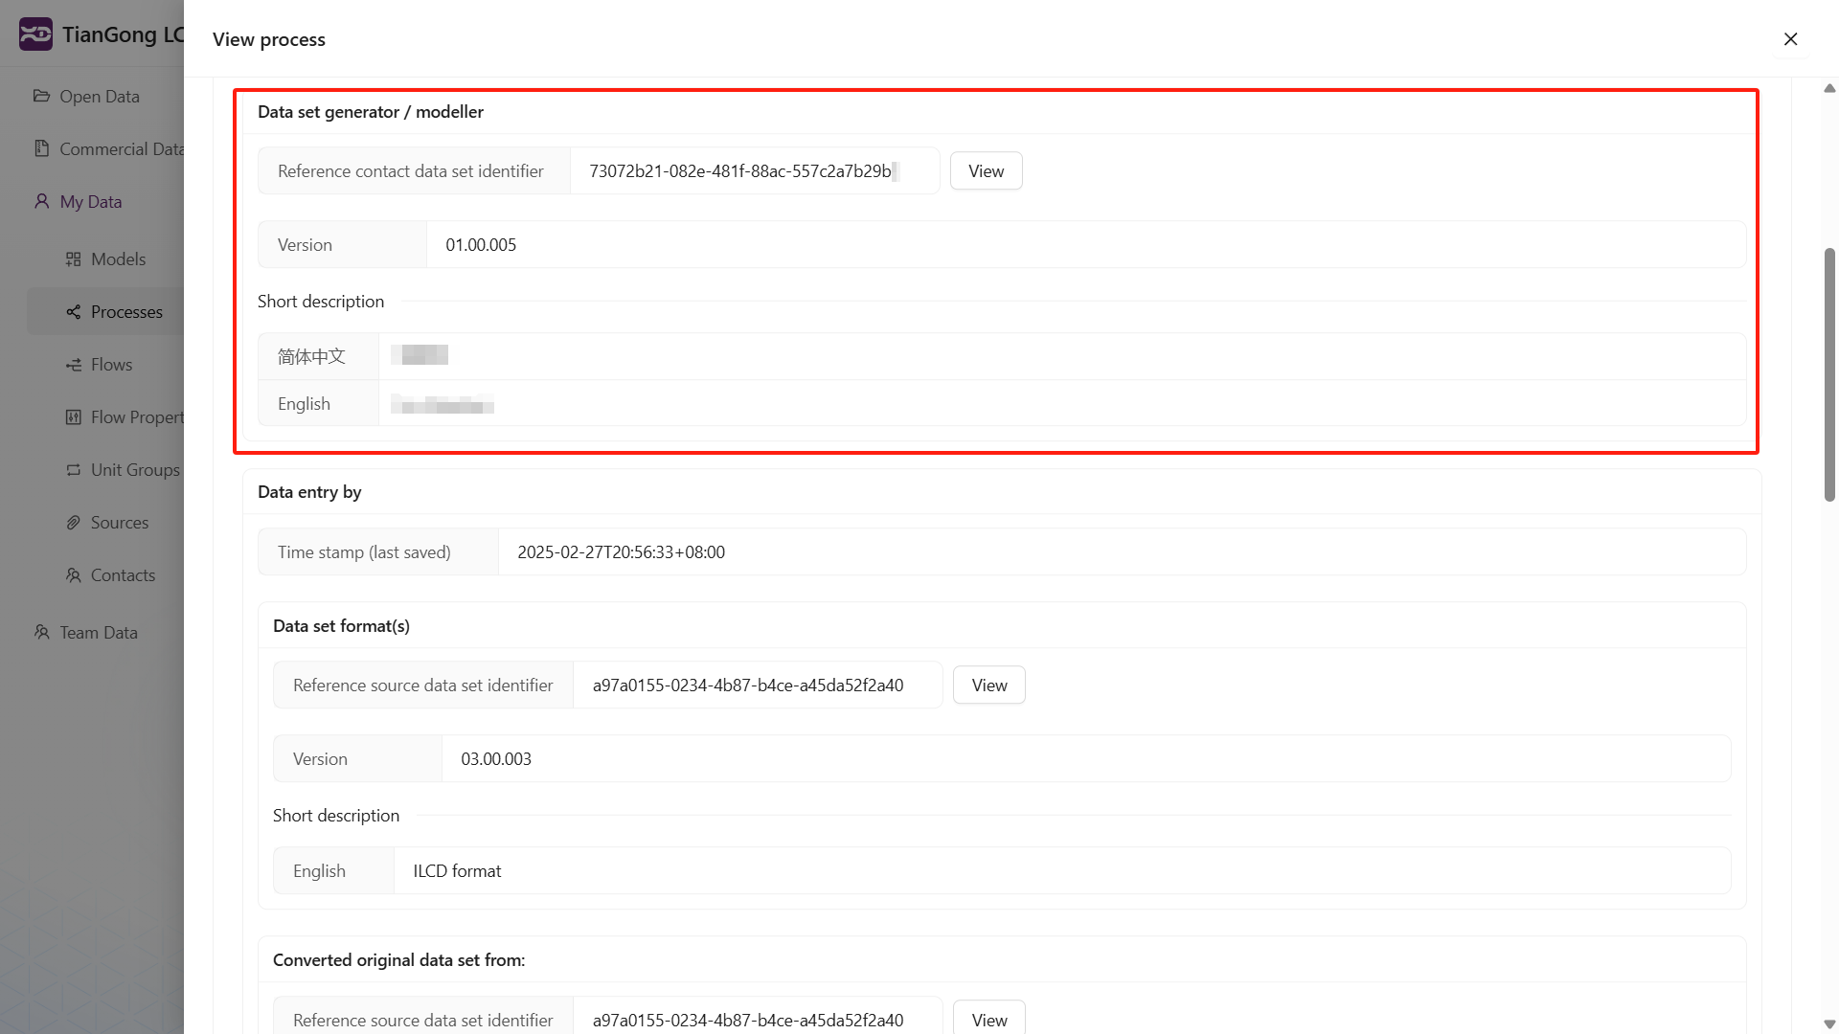View Converted original data set source
This screenshot has width=1839, height=1034.
988,1020
